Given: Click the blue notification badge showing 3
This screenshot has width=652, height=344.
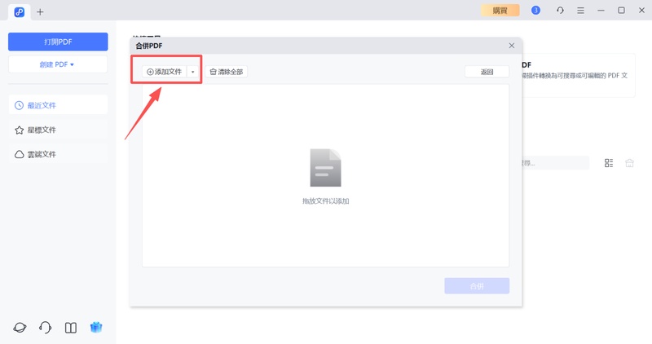Looking at the screenshot, I should point(535,11).
